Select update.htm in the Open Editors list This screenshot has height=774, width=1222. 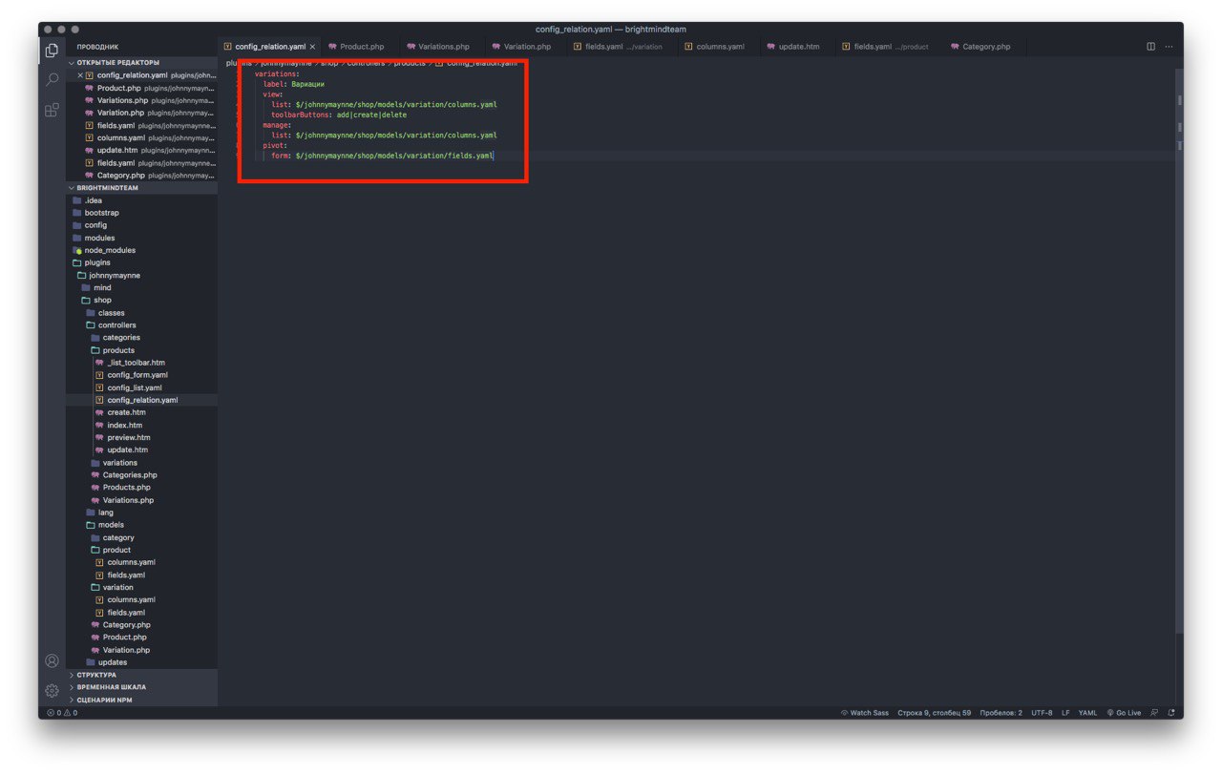[141, 150]
